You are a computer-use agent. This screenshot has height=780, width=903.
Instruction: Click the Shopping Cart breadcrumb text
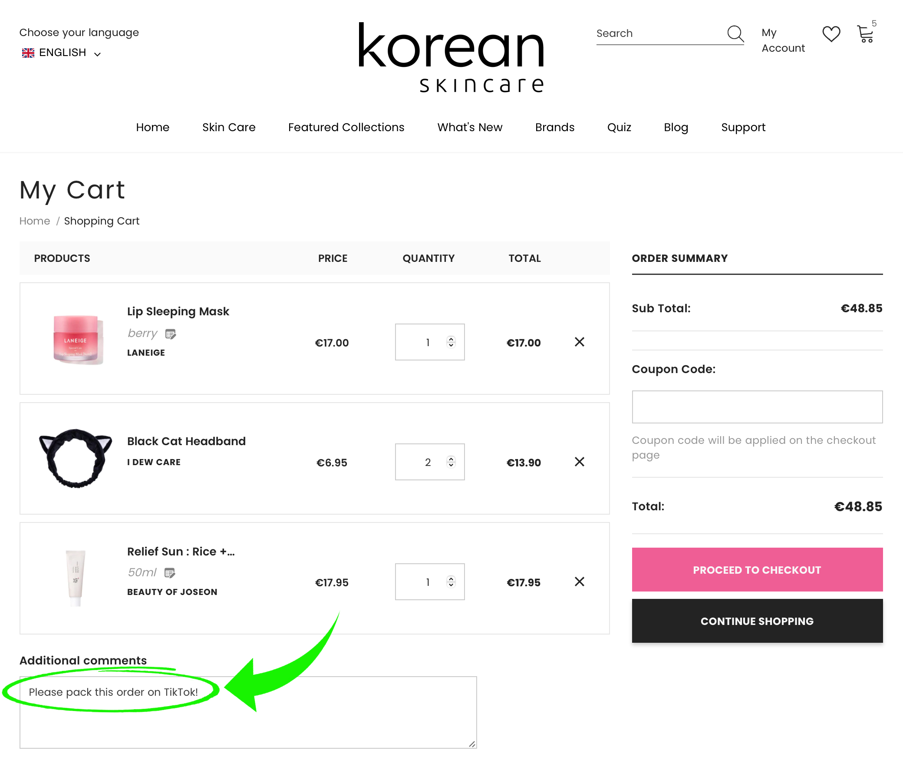point(102,221)
